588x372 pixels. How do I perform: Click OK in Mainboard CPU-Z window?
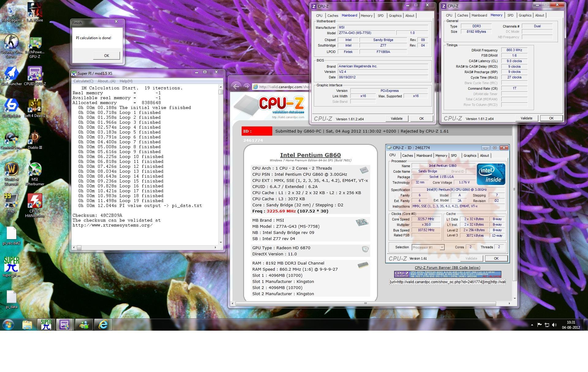click(x=421, y=118)
